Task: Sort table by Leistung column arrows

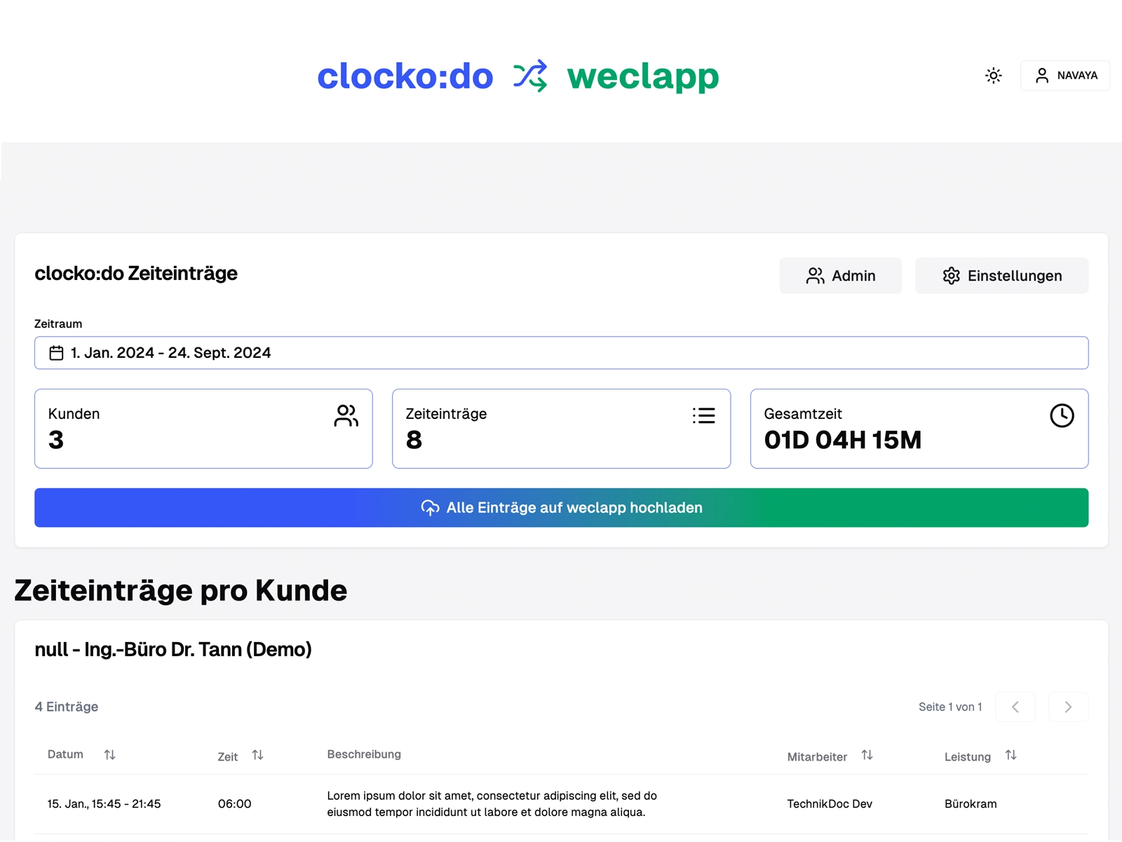Action: pyautogui.click(x=1011, y=755)
